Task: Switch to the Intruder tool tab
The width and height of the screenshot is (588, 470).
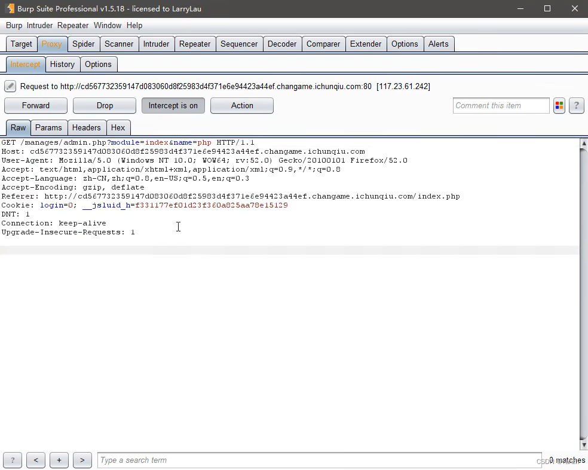Action: [156, 44]
